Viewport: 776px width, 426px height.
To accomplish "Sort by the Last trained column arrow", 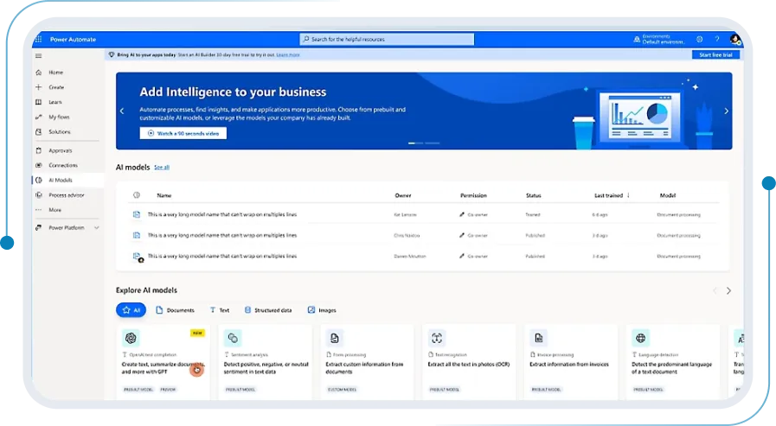I will click(628, 195).
